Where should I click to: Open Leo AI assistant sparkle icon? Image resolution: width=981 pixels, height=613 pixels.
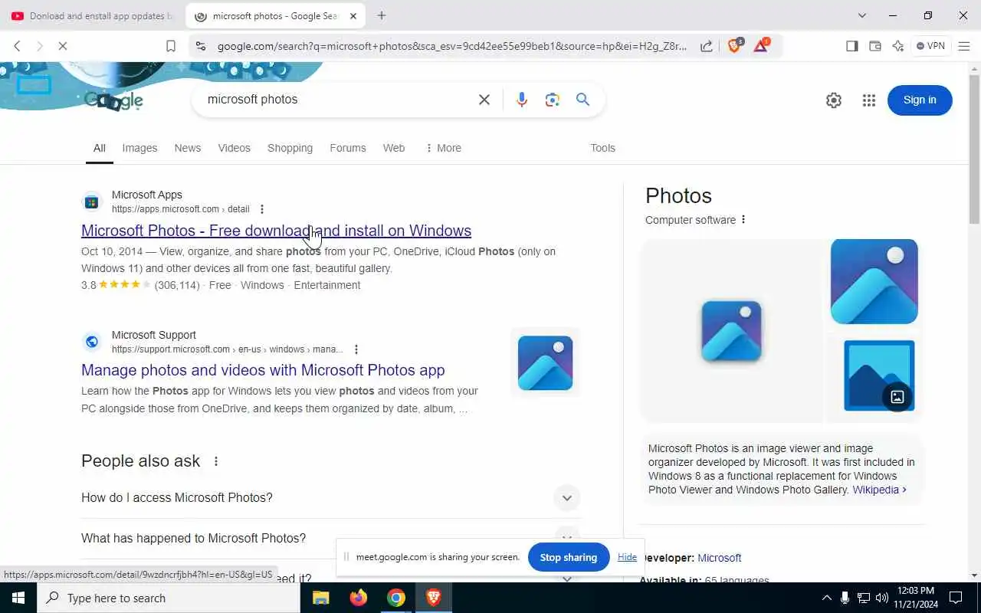[898, 46]
